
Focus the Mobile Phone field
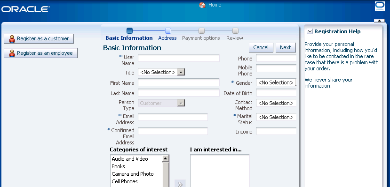(x=276, y=68)
